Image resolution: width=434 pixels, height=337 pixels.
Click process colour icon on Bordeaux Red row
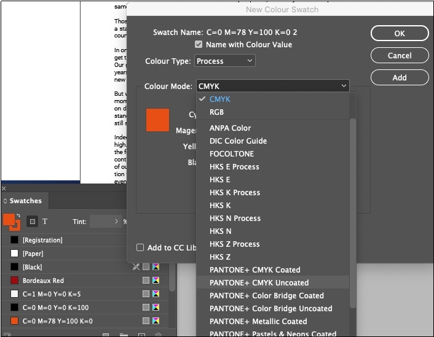[x=146, y=281]
